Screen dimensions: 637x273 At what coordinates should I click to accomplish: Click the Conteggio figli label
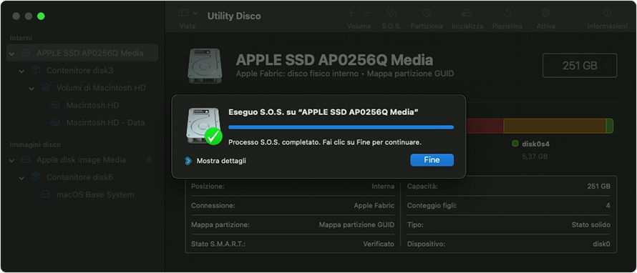coord(432,206)
